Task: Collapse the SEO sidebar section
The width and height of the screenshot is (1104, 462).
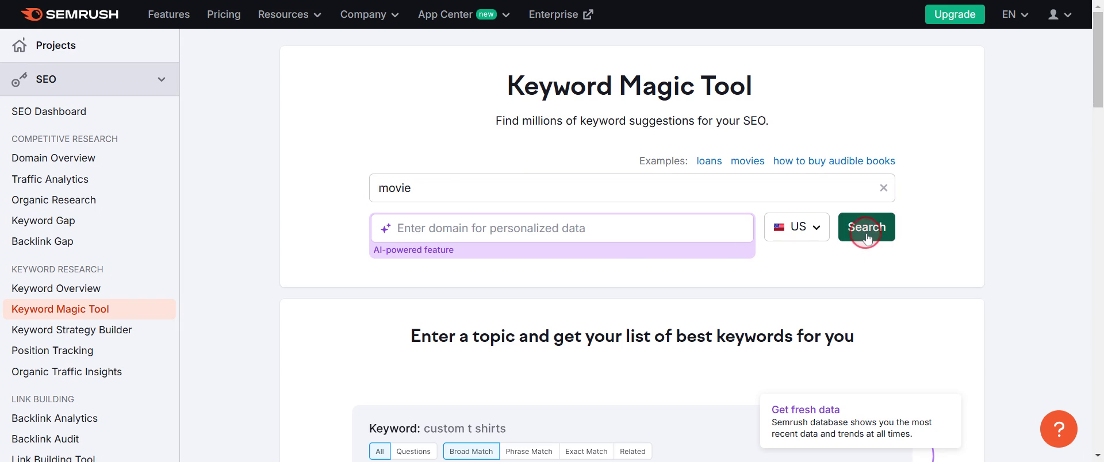Action: click(x=162, y=79)
